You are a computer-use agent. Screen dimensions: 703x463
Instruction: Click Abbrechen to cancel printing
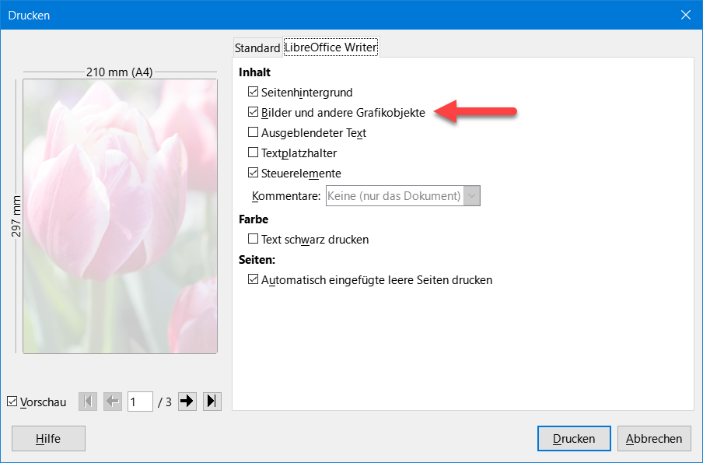[654, 438]
